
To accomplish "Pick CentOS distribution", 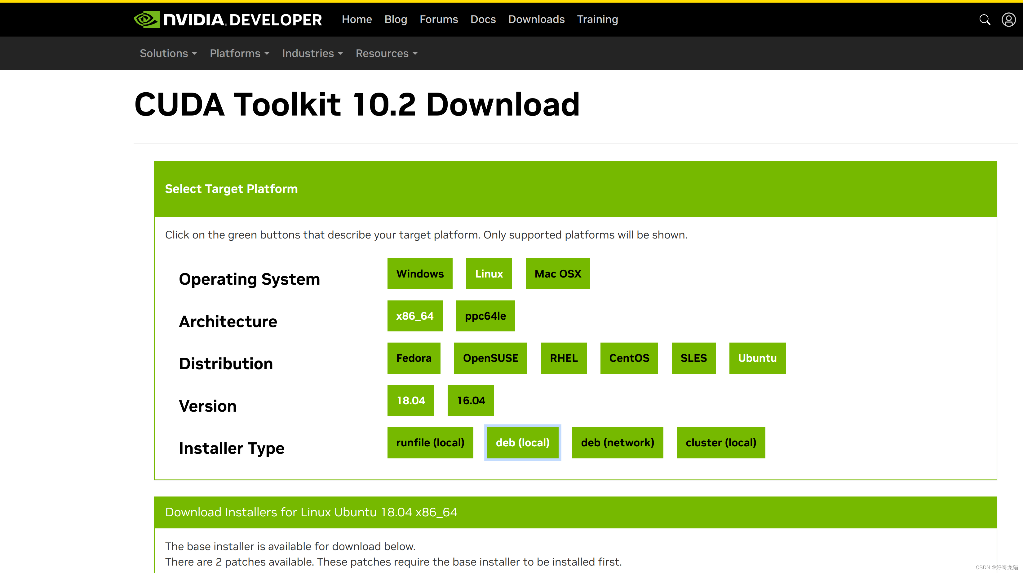I will coord(629,358).
